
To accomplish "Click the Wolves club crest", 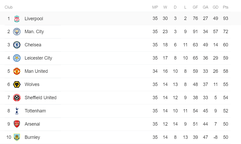I will [17, 84].
